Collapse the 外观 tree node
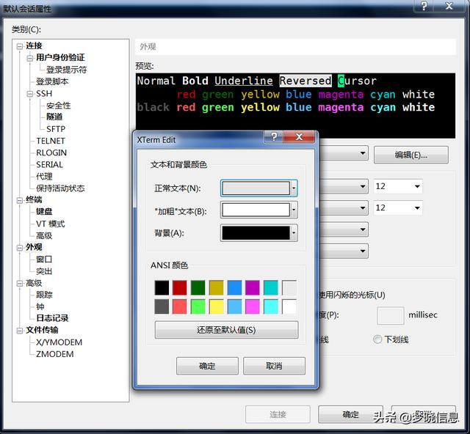Screen dimensions: 470x434 [x=20, y=248]
